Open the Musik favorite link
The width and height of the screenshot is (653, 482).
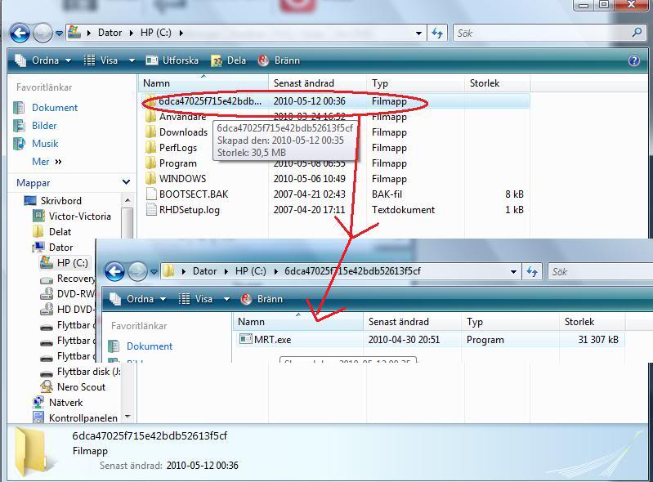[44, 144]
